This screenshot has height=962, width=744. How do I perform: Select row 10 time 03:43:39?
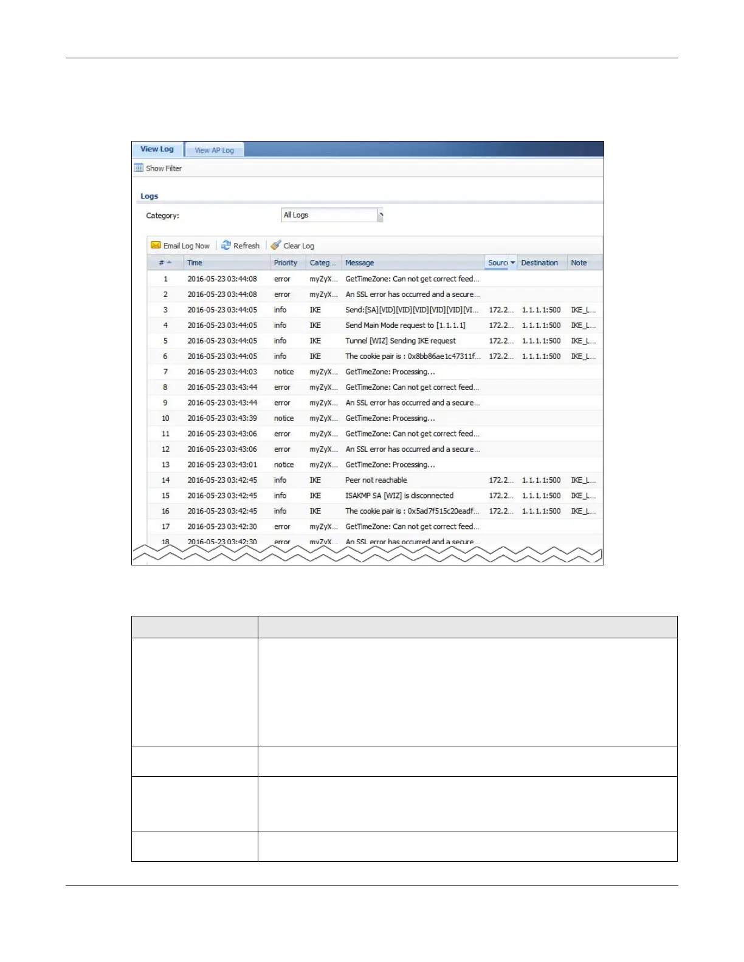tap(222, 418)
